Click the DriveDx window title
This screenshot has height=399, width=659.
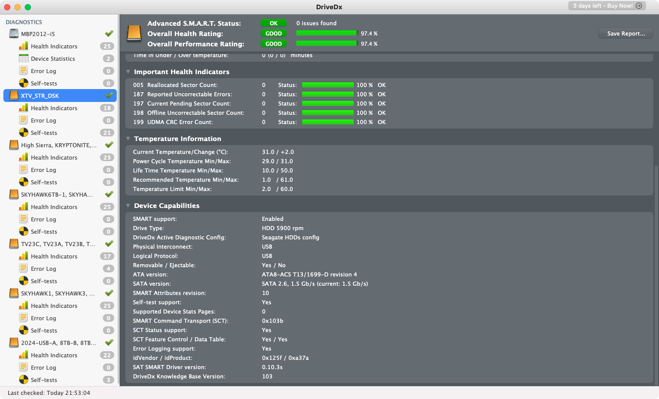tap(329, 7)
